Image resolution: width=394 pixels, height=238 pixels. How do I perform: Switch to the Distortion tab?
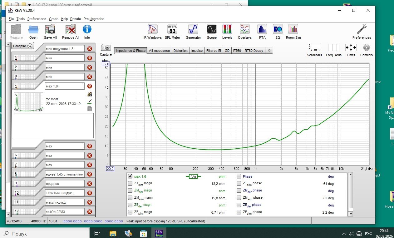(180, 51)
